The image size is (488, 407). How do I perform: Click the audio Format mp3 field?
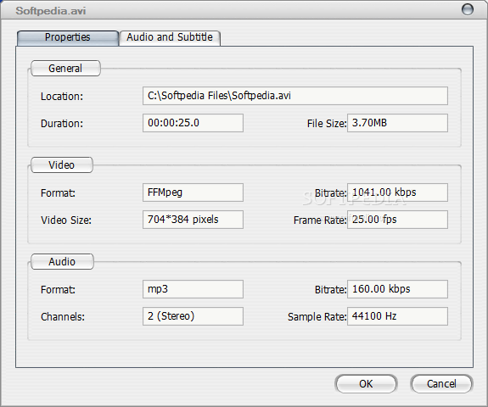(193, 289)
